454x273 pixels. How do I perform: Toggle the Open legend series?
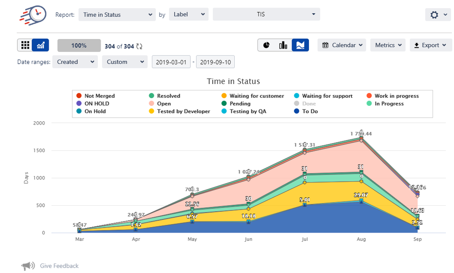pos(160,104)
